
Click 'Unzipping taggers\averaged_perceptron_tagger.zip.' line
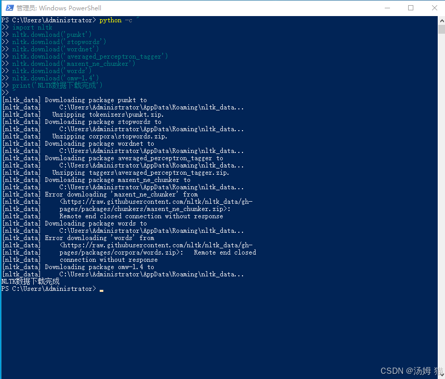click(141, 173)
